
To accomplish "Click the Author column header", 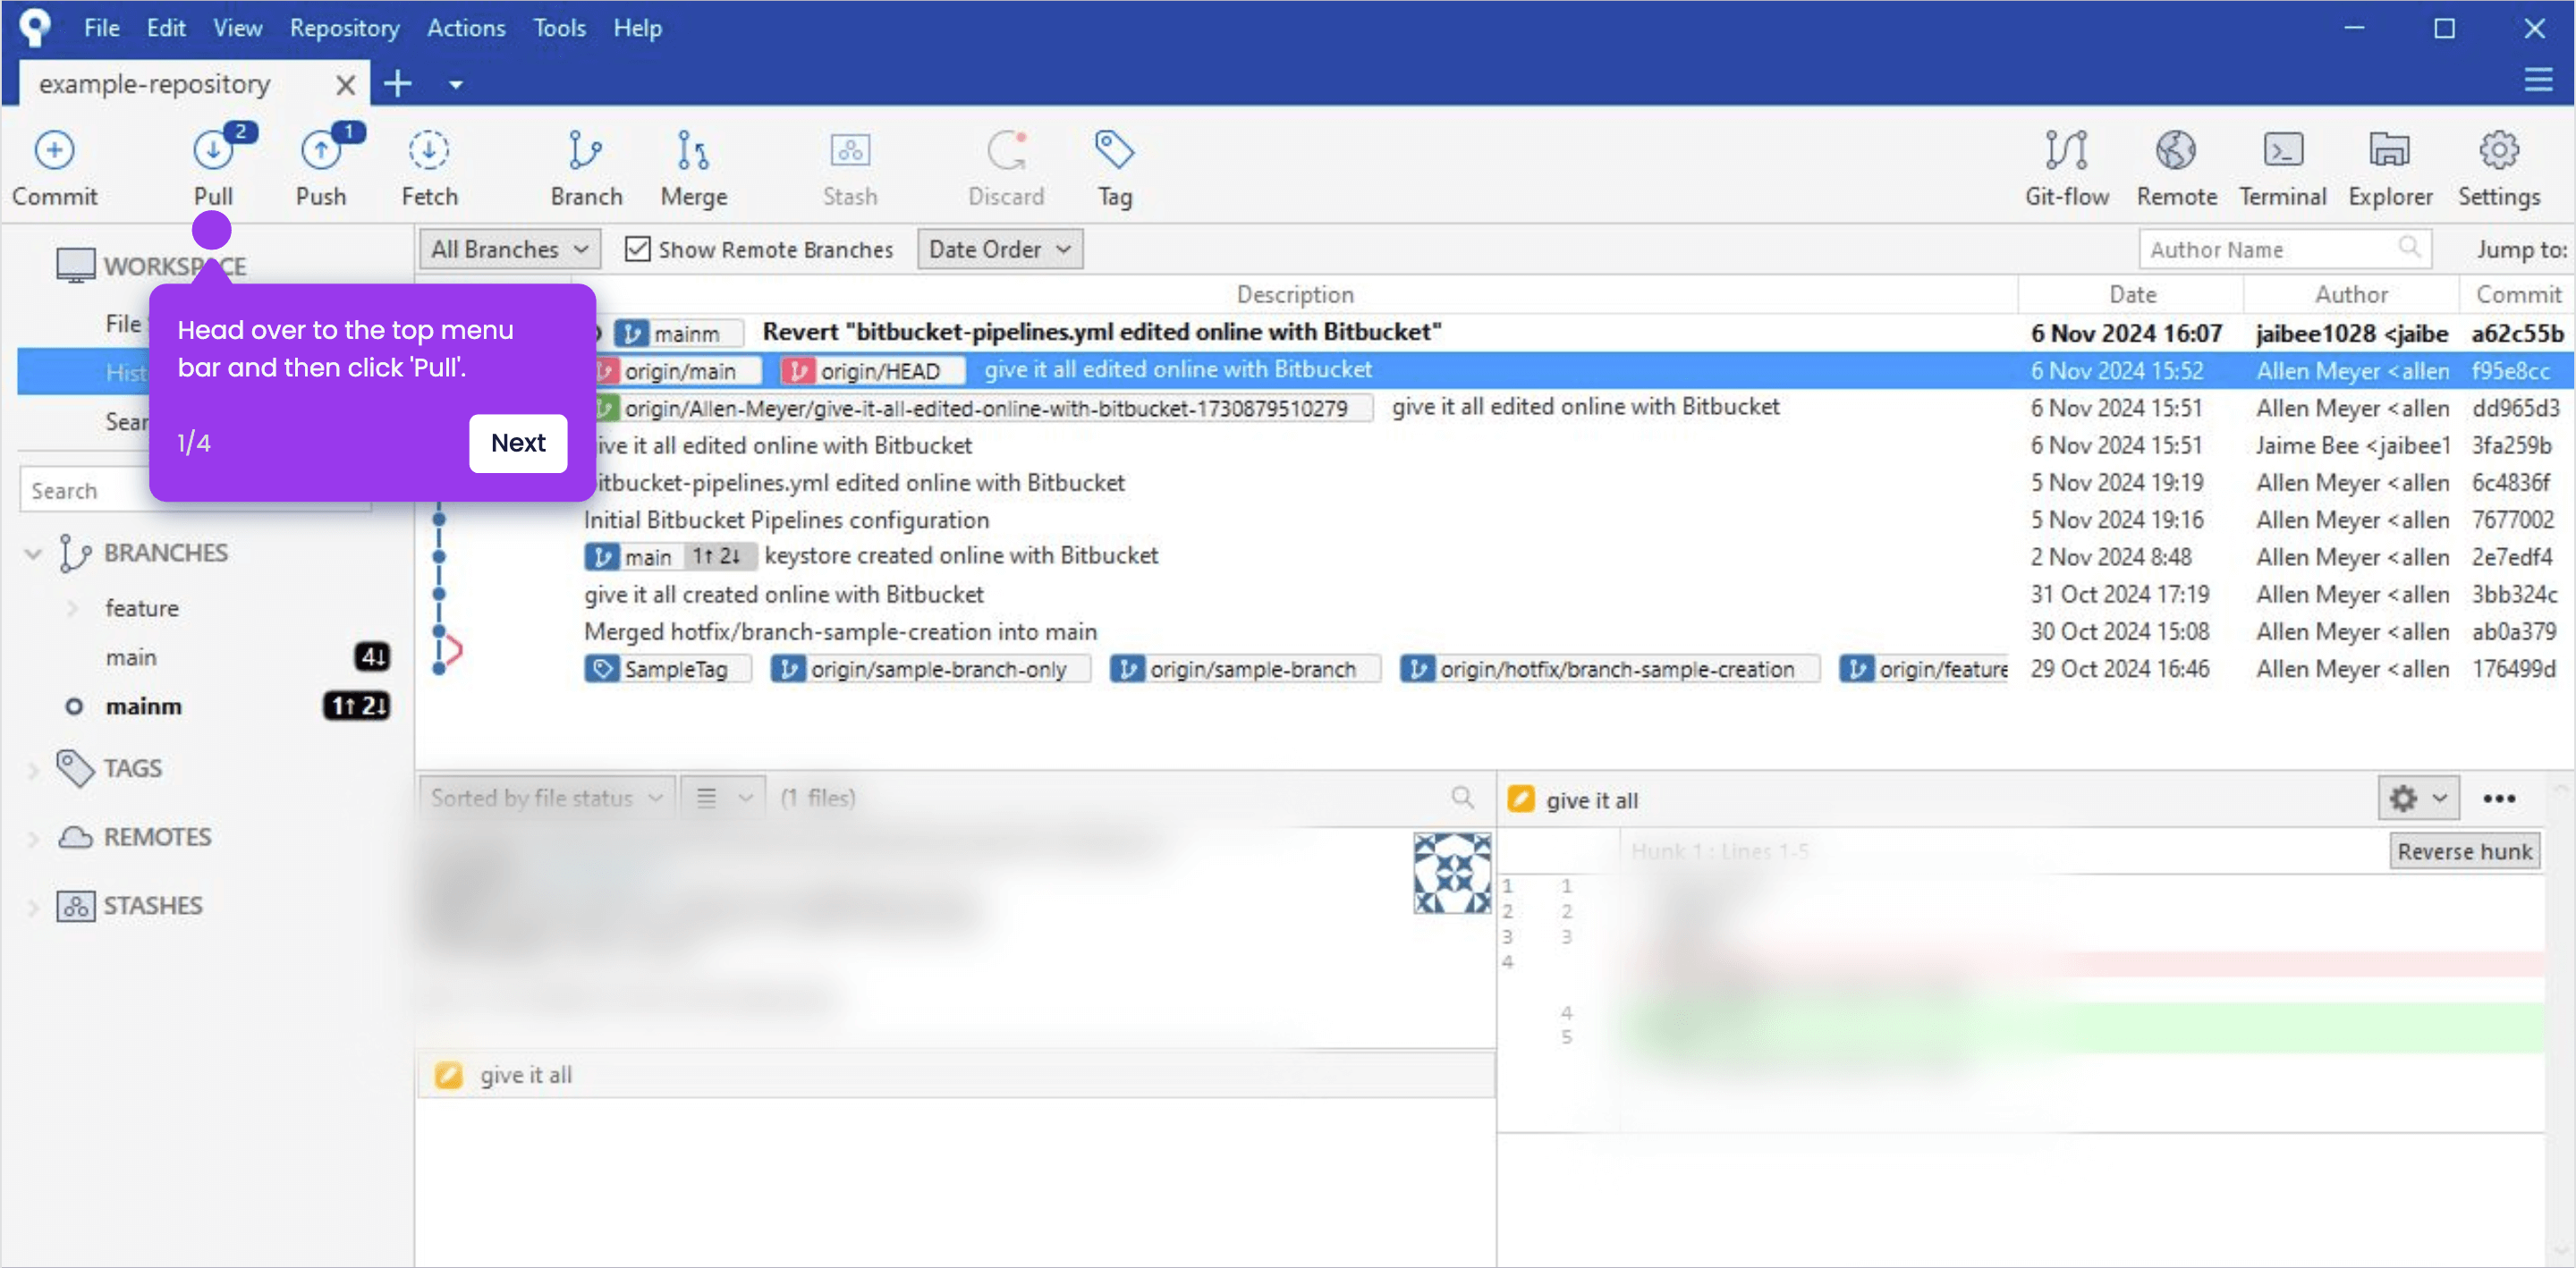I will pyautogui.click(x=2351, y=295).
